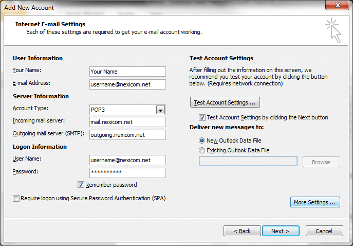Screen dimensions: 353x246
Task: Go to the Next step
Action: click(281, 231)
